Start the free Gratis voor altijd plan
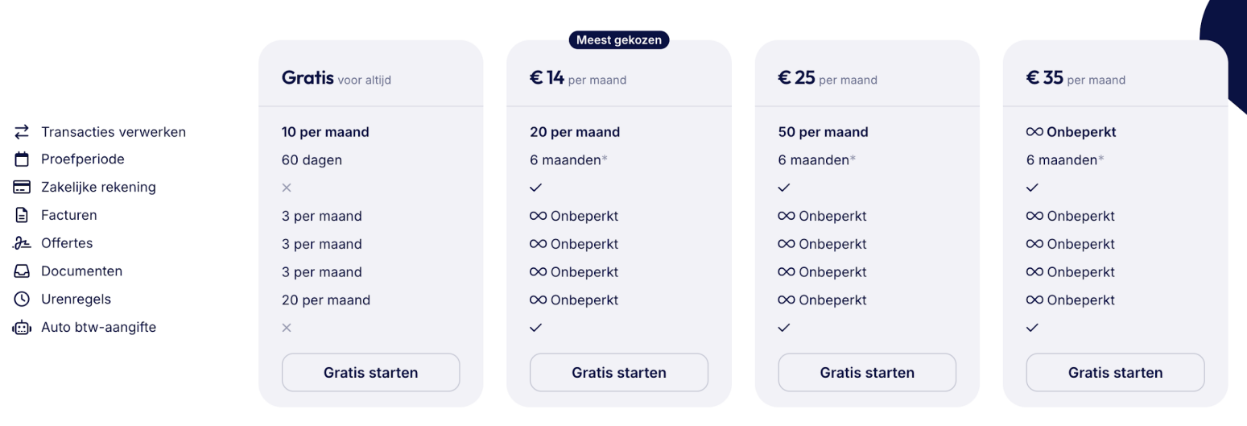This screenshot has height=426, width=1247. click(370, 373)
